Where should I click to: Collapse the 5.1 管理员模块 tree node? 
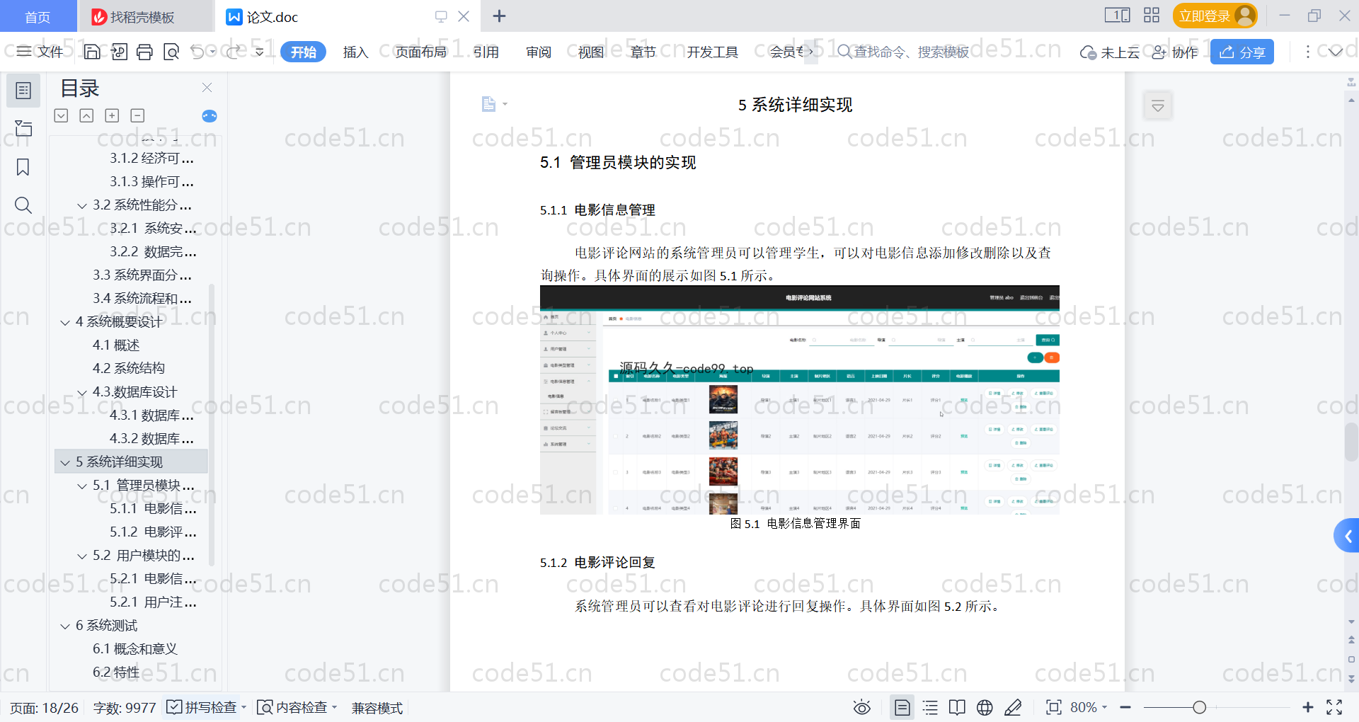[82, 486]
